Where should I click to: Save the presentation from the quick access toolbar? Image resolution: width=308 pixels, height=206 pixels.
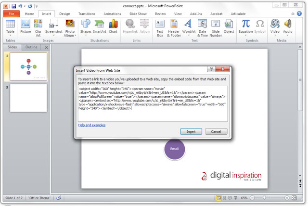pos(13,6)
